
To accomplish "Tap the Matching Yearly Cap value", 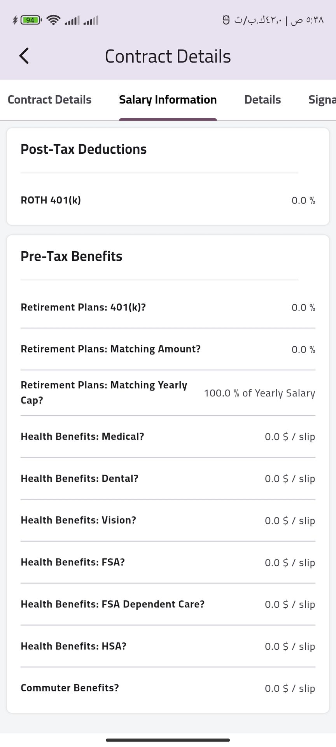I will pos(259,393).
